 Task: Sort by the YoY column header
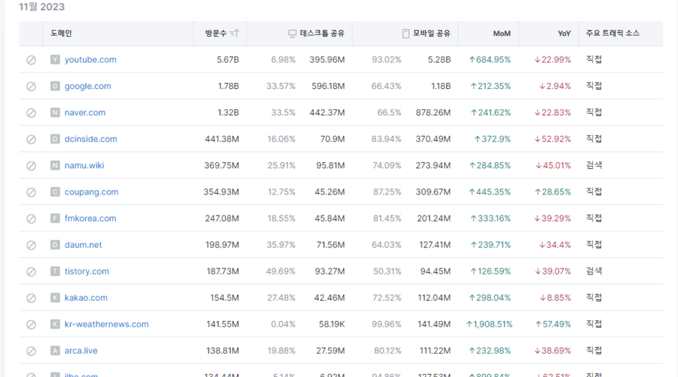tap(564, 33)
